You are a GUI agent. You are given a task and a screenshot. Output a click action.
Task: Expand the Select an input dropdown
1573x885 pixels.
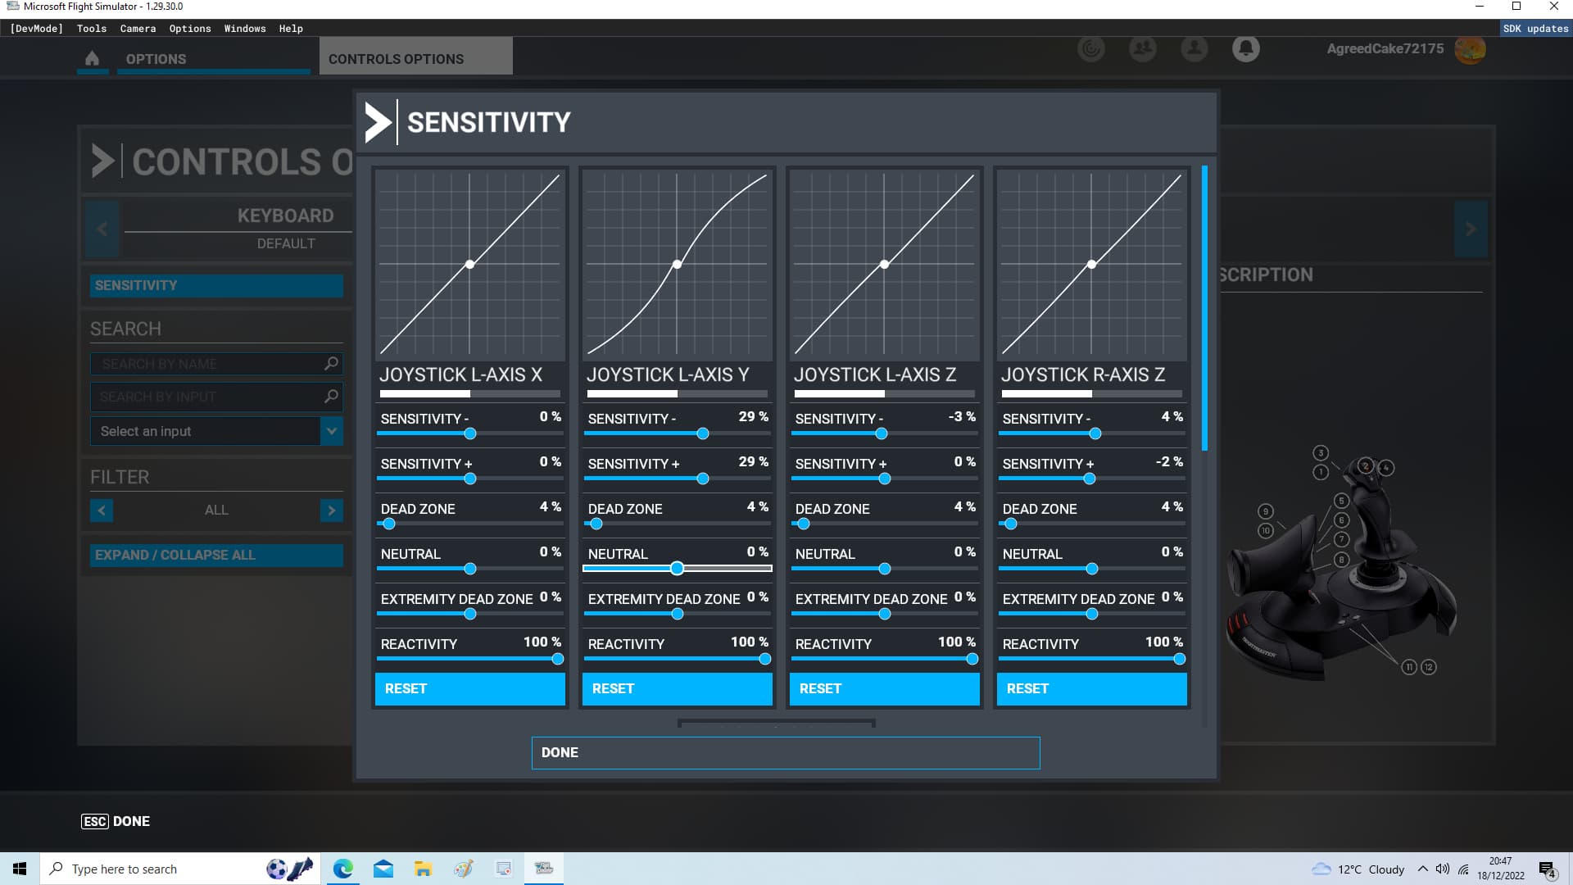point(331,431)
